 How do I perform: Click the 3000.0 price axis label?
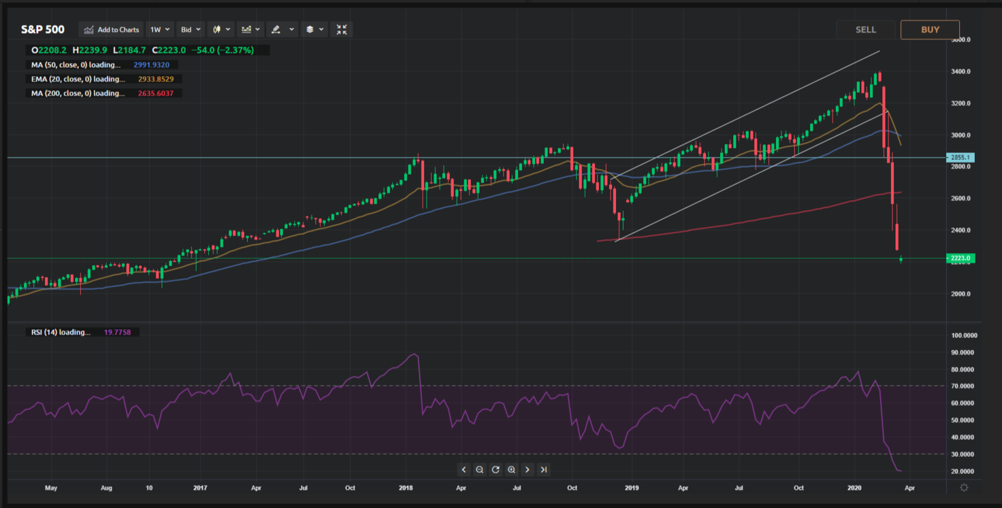pos(960,135)
